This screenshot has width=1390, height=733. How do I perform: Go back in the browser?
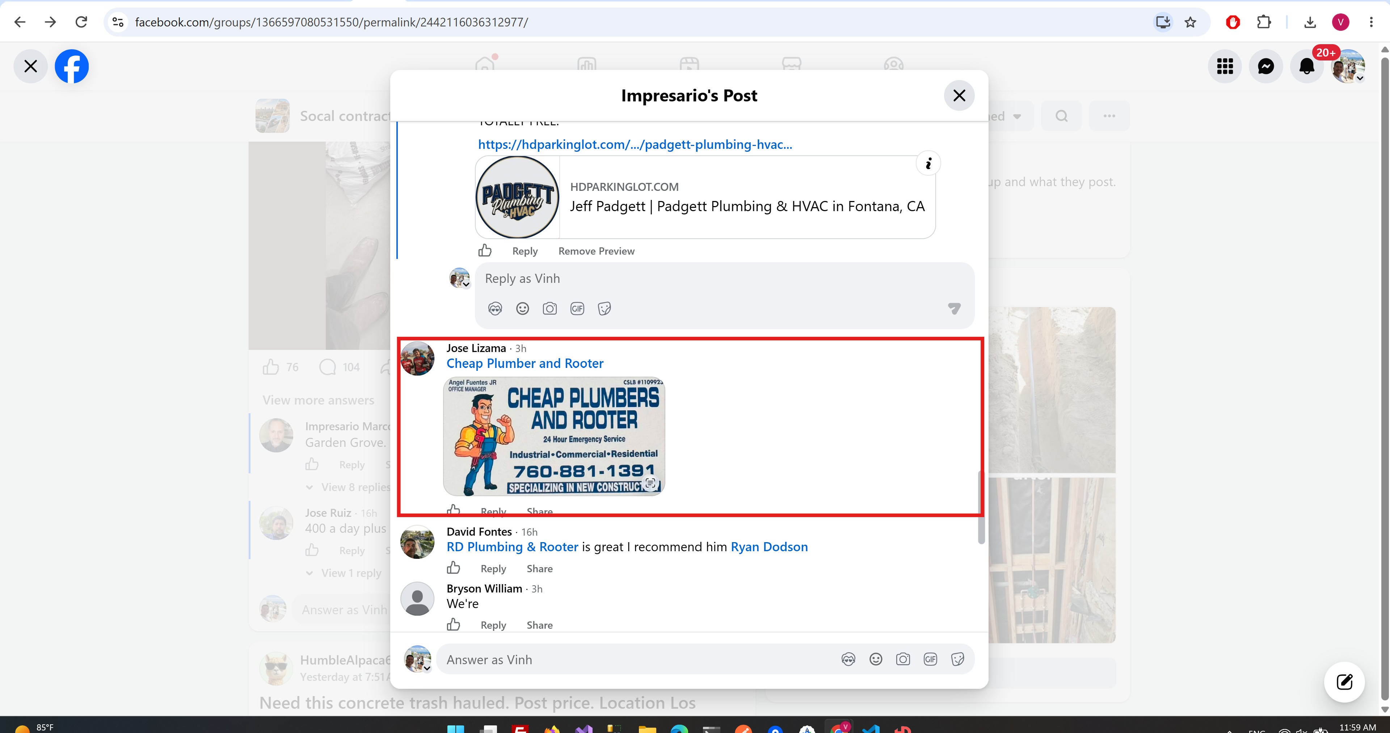pos(20,22)
